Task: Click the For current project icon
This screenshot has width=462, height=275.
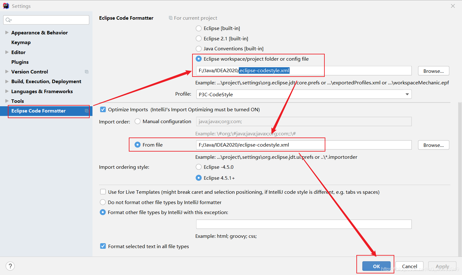Action: tap(171, 18)
